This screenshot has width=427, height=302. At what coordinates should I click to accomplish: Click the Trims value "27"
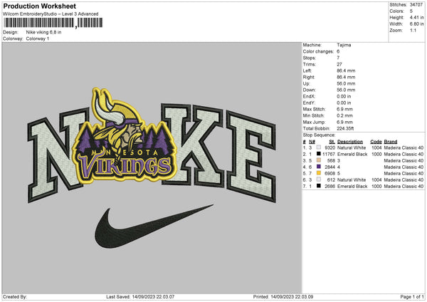339,64
